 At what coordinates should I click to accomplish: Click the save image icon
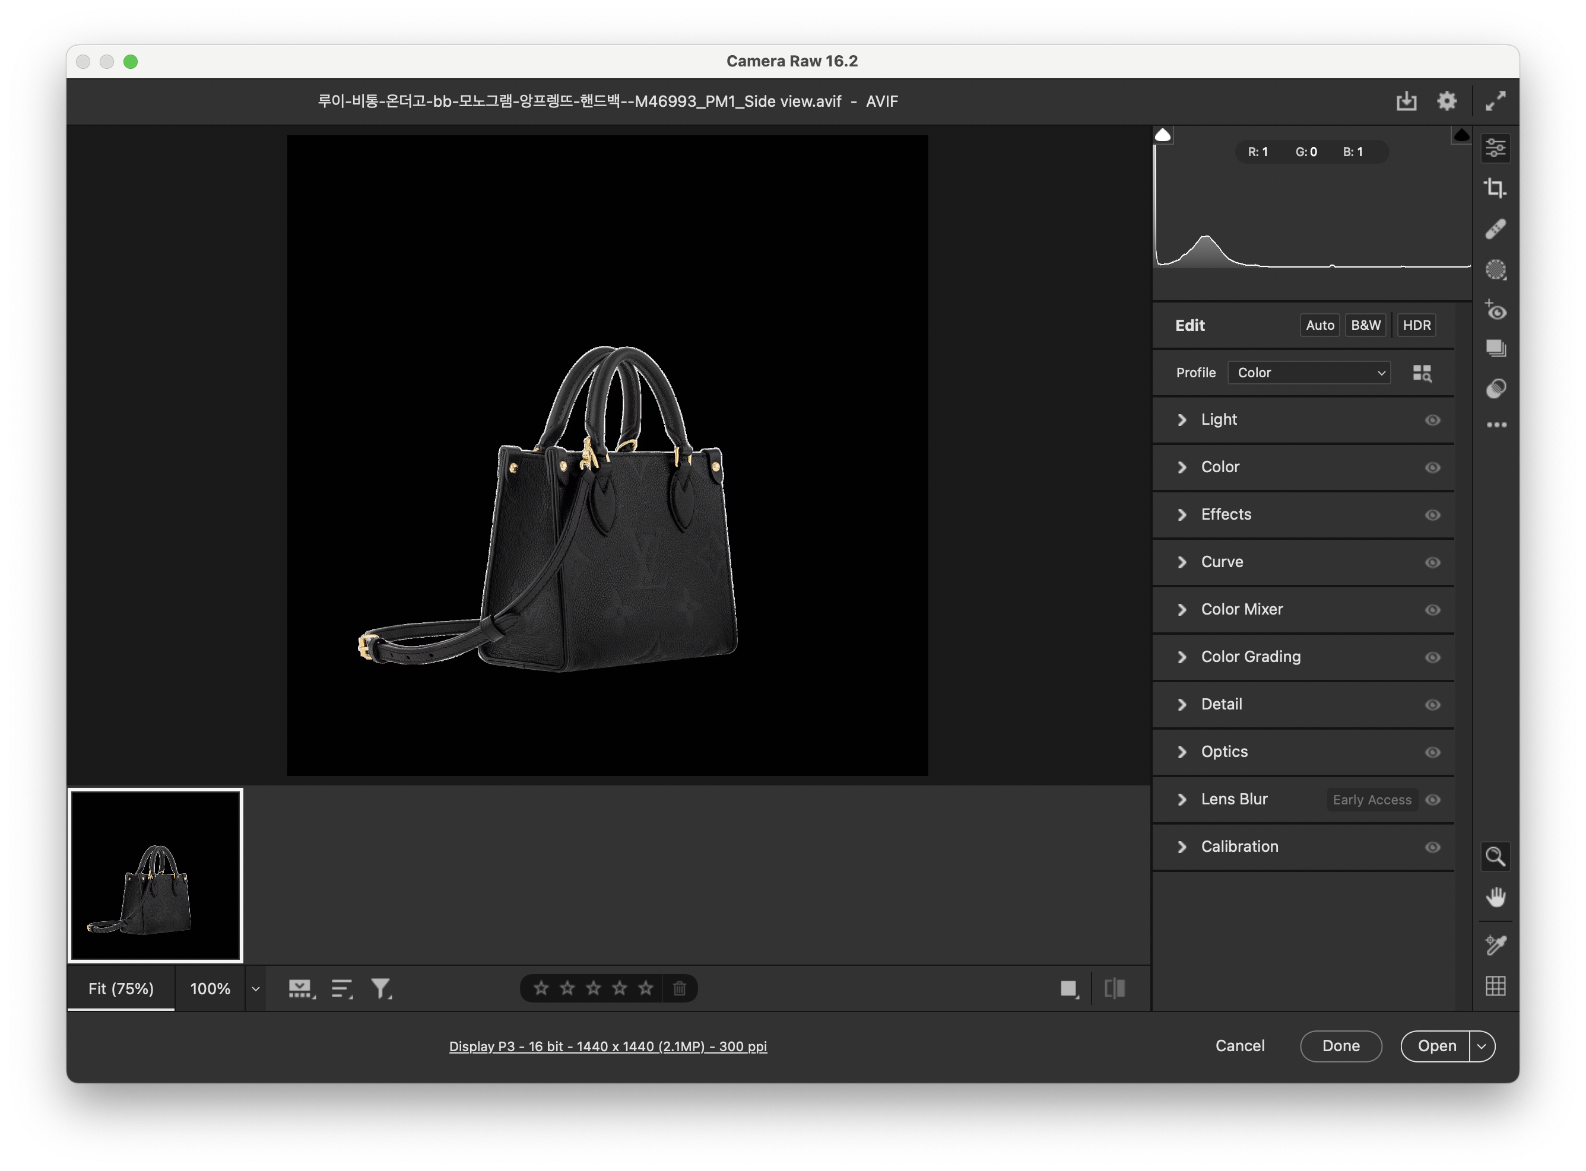(1406, 101)
